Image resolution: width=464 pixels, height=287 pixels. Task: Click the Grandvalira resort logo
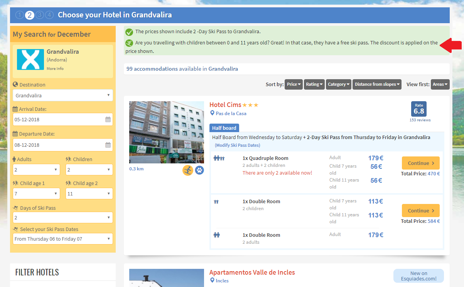tap(30, 59)
